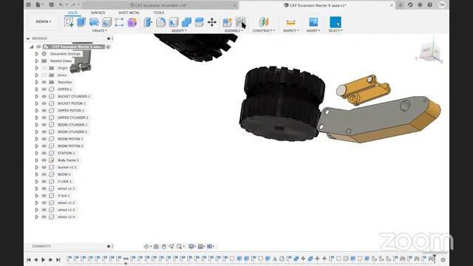
Task: Select the Measure tool
Action: 290,22
